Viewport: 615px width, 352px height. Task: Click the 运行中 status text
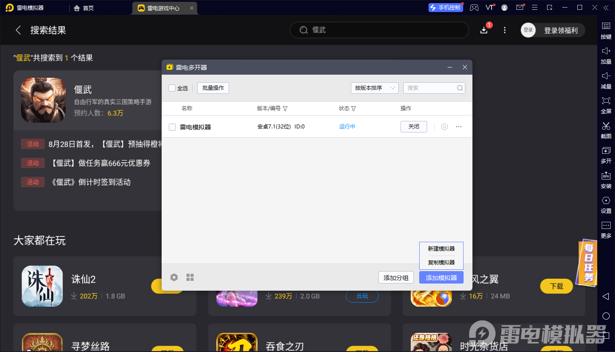pos(347,127)
